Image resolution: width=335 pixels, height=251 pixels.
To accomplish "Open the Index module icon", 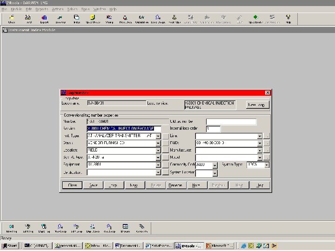I will click(x=77, y=19).
